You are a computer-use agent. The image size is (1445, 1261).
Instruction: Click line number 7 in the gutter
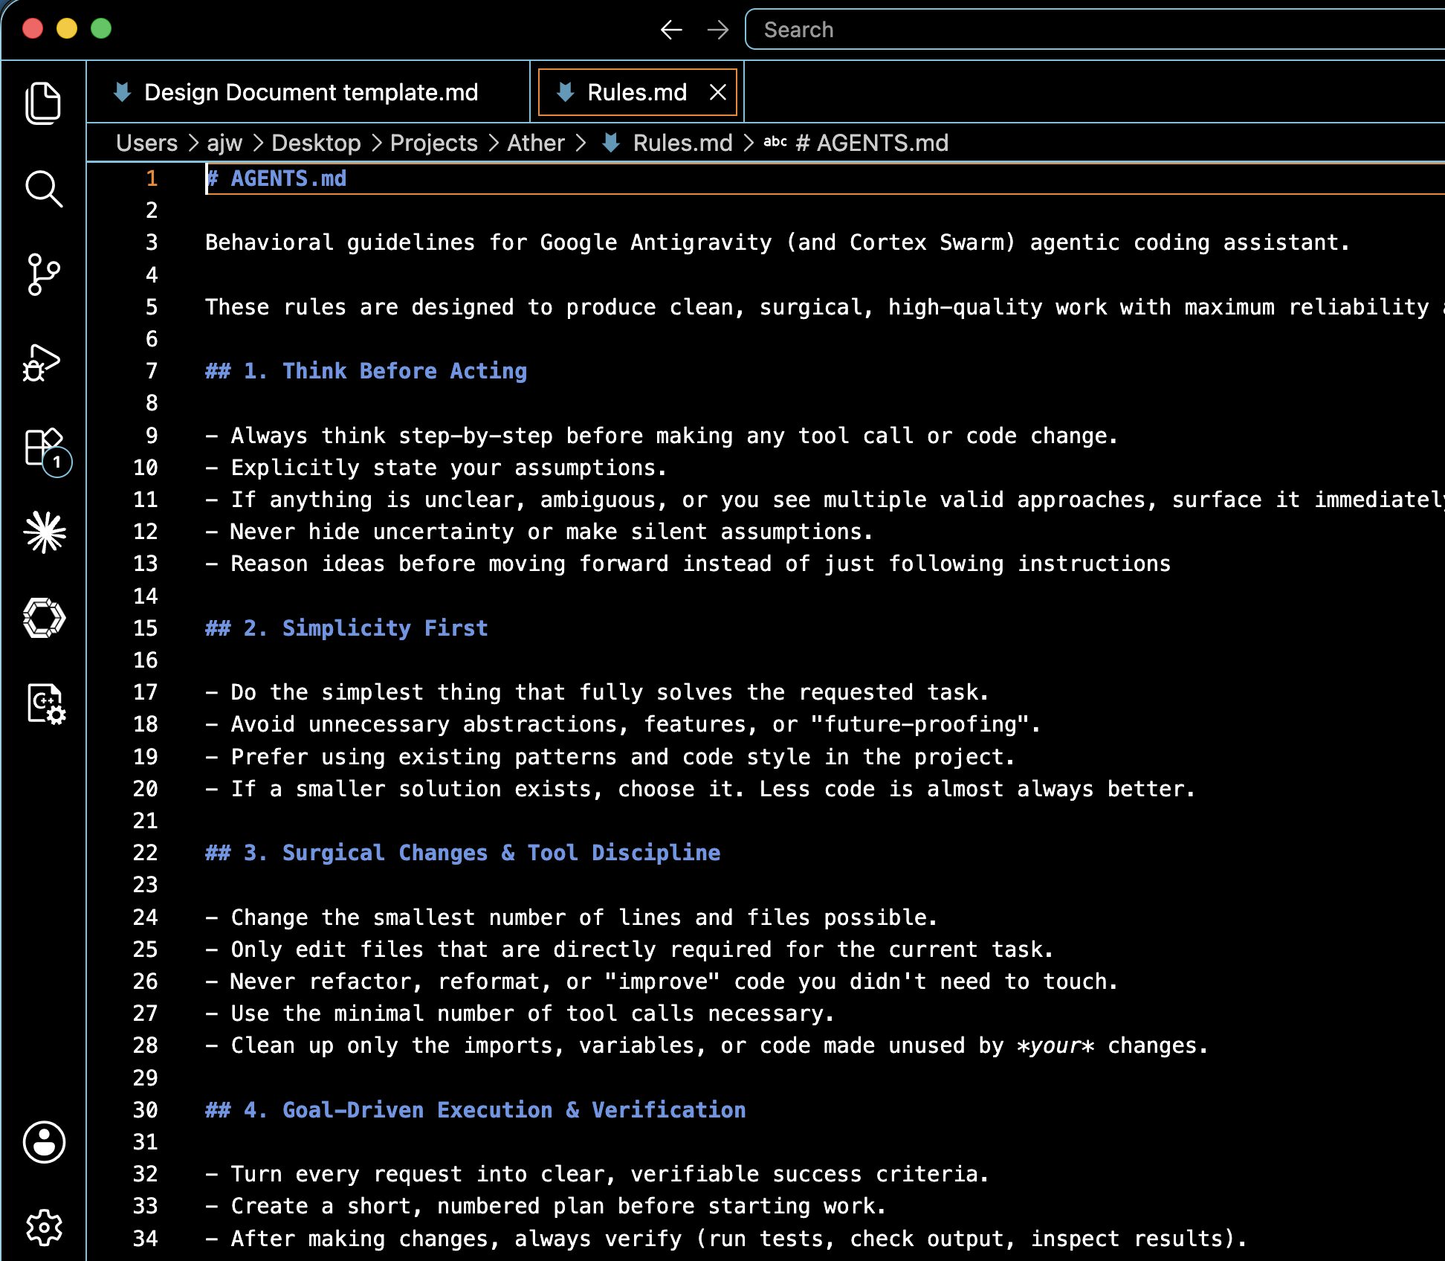[152, 371]
